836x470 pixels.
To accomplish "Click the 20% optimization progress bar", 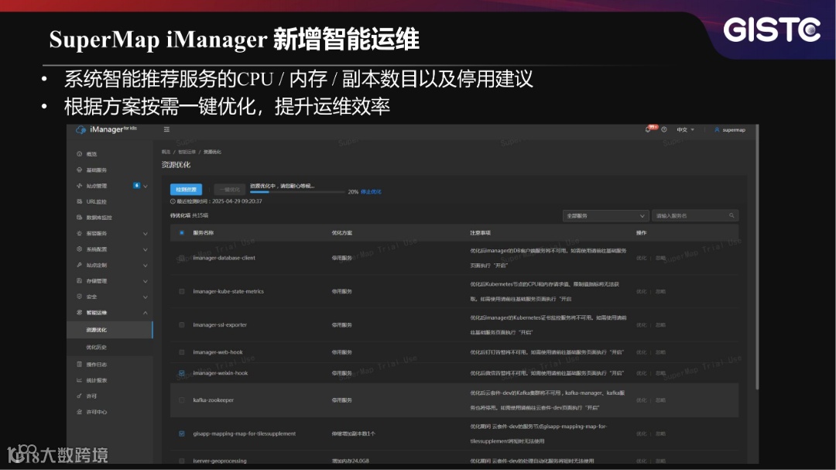I will click(x=297, y=192).
